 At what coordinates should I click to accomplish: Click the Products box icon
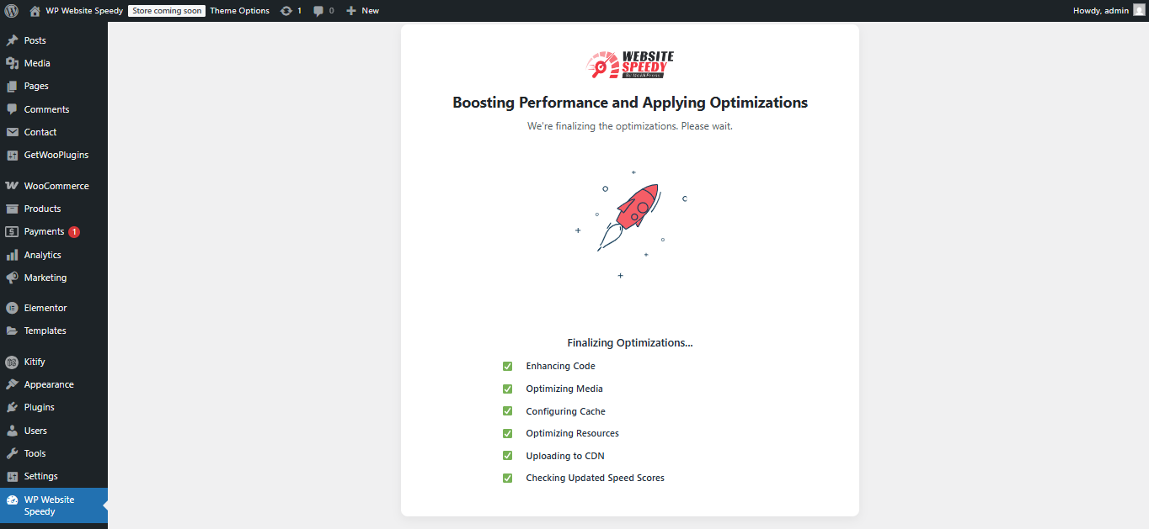12,209
